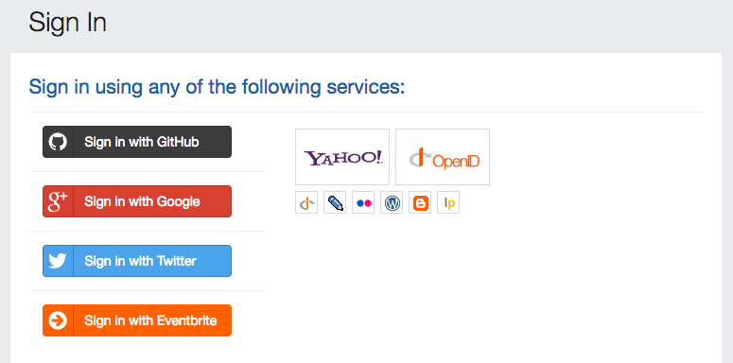Select the WordPress logo icon
Screen dimensions: 733x363
pyautogui.click(x=392, y=202)
